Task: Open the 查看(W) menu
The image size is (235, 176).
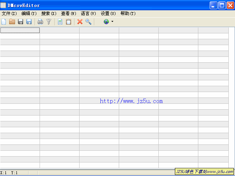Action: [69, 14]
